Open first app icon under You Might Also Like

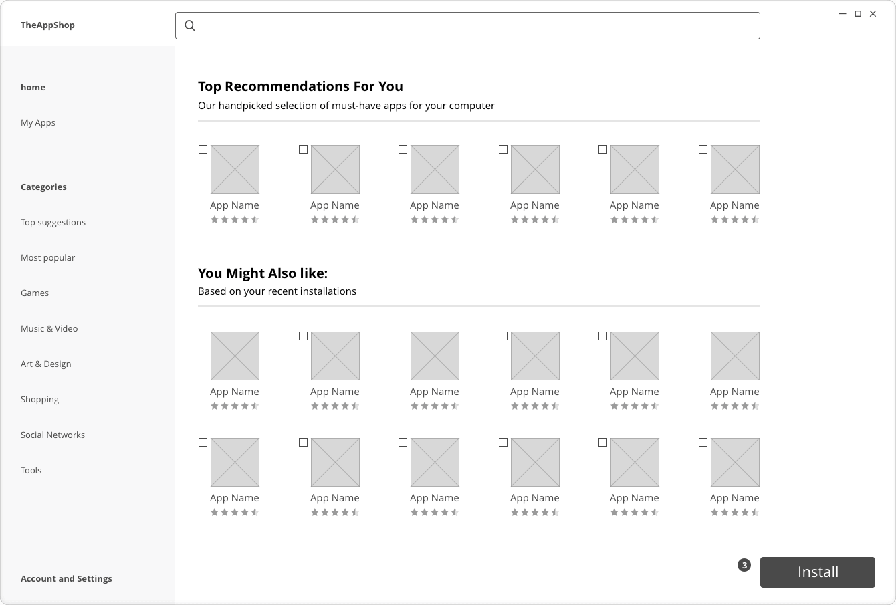click(x=235, y=356)
